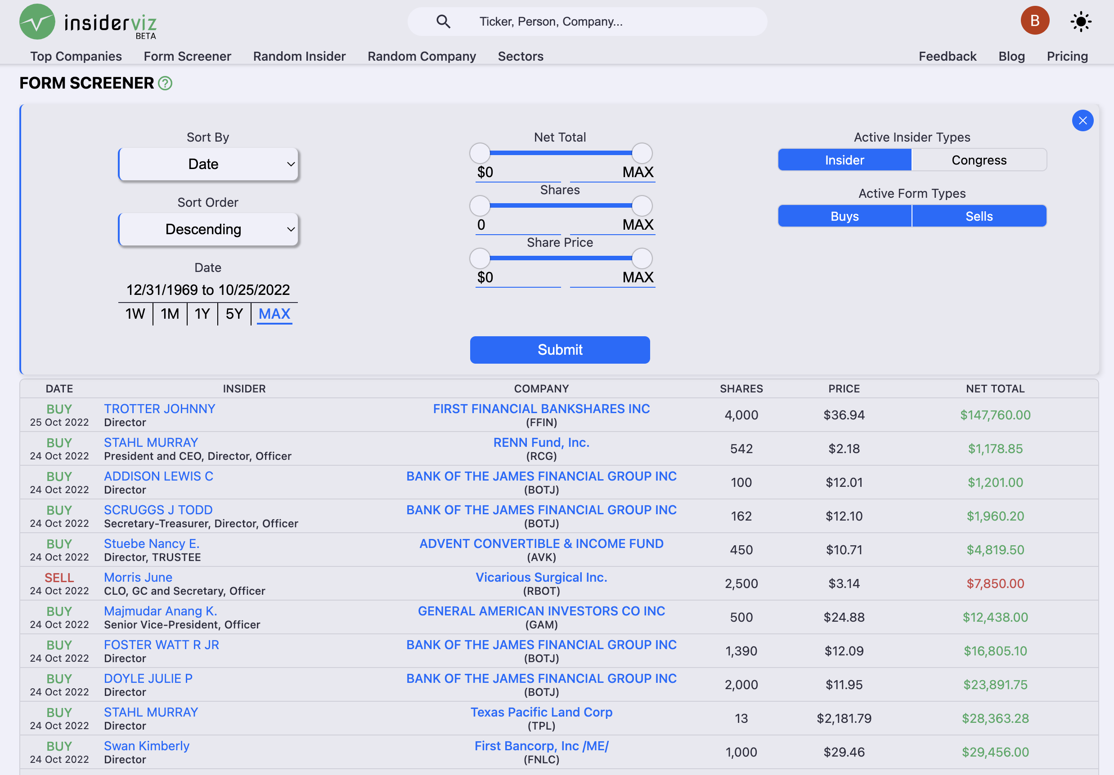Image resolution: width=1114 pixels, height=775 pixels.
Task: Toggle the Congress type filter
Action: coord(979,160)
